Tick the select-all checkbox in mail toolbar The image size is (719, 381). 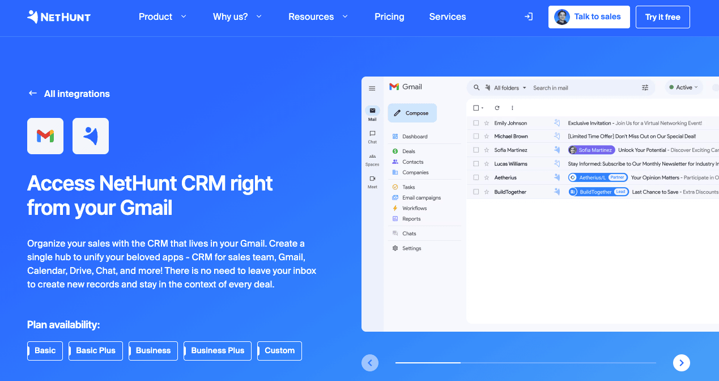pos(476,108)
